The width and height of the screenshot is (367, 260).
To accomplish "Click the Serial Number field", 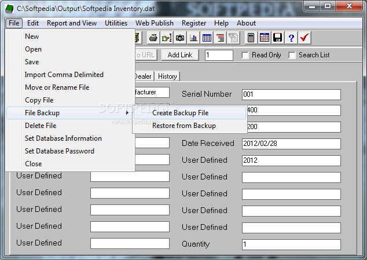I will [291, 94].
